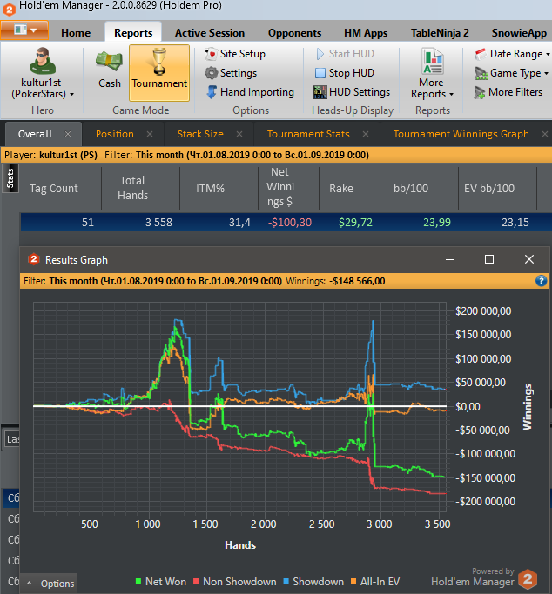Select the -$100,30 net winnings cell

coord(290,223)
